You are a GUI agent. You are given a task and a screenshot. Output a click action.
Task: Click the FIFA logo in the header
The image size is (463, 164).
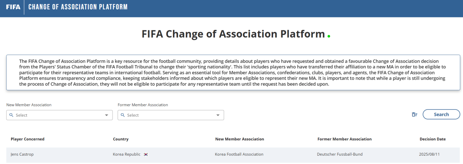coord(13,7)
